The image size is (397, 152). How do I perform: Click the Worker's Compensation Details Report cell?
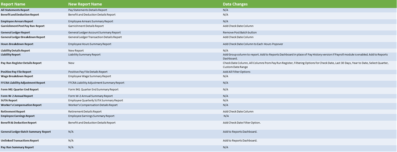point(93,105)
